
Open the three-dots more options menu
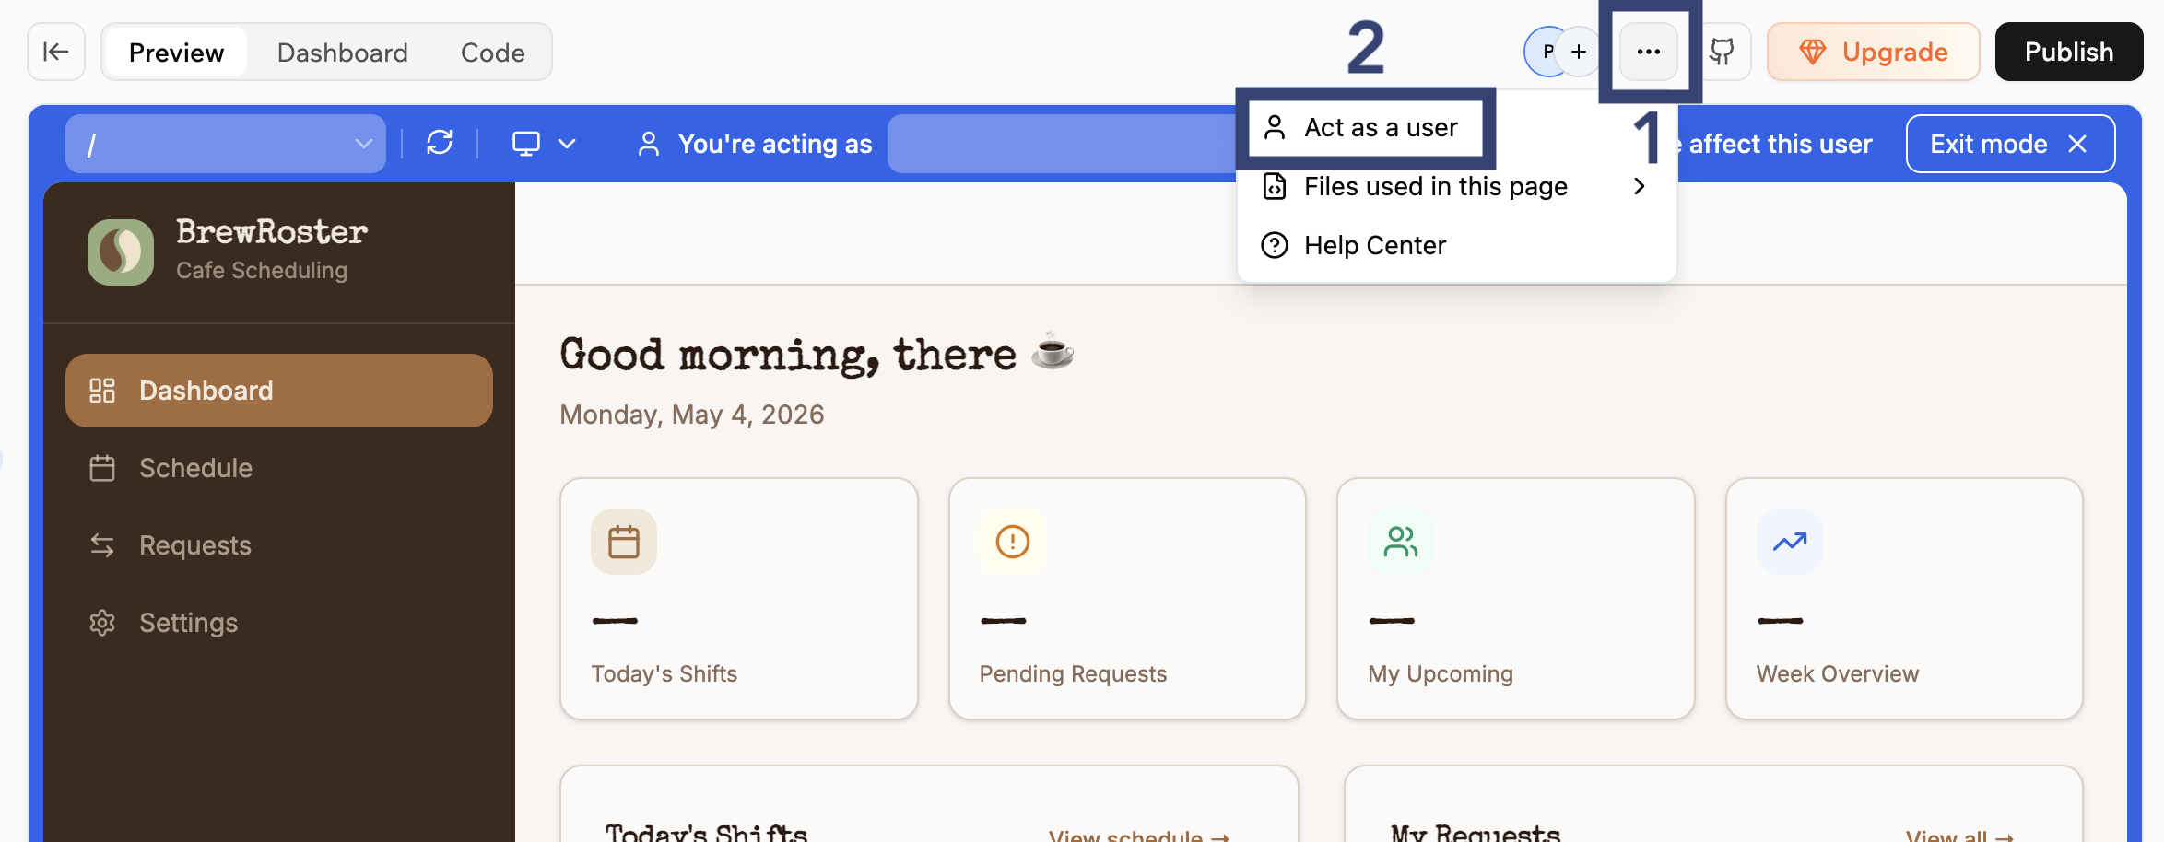[x=1649, y=52]
